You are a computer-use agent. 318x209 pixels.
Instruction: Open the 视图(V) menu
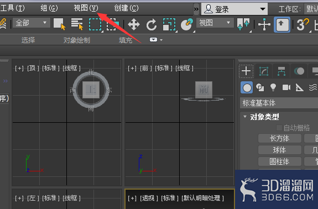tap(86, 8)
